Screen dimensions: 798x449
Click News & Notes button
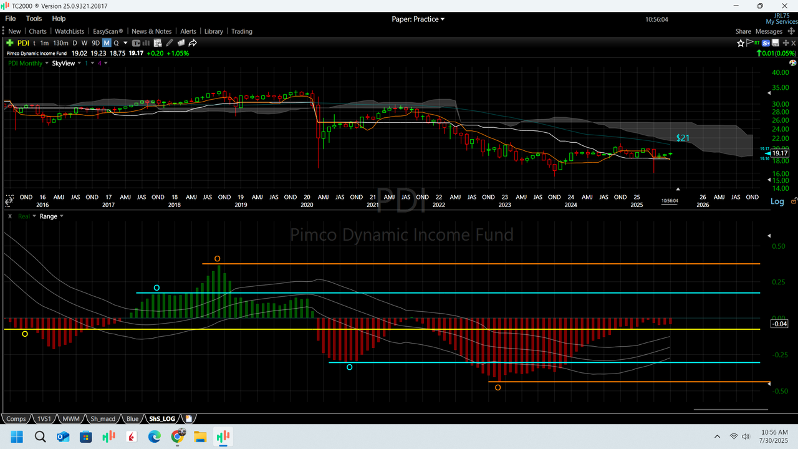click(151, 31)
